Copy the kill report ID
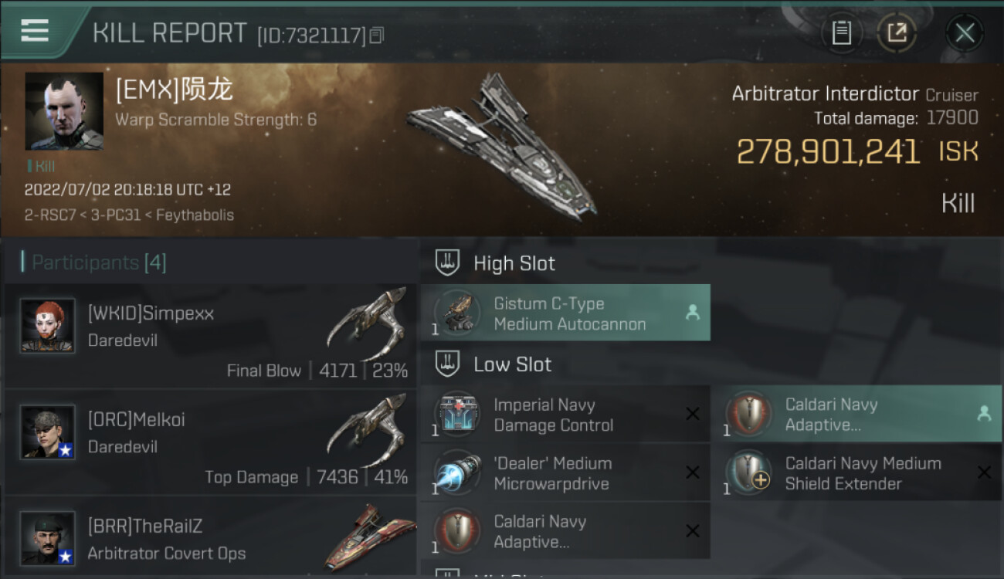 coord(377,35)
